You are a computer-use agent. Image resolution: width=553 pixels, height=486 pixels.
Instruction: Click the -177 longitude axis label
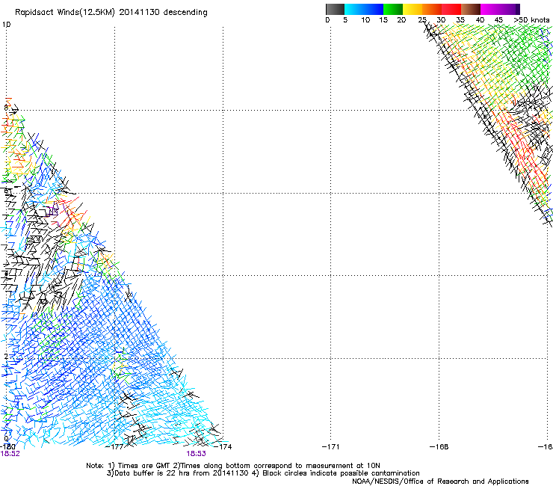[x=114, y=447]
